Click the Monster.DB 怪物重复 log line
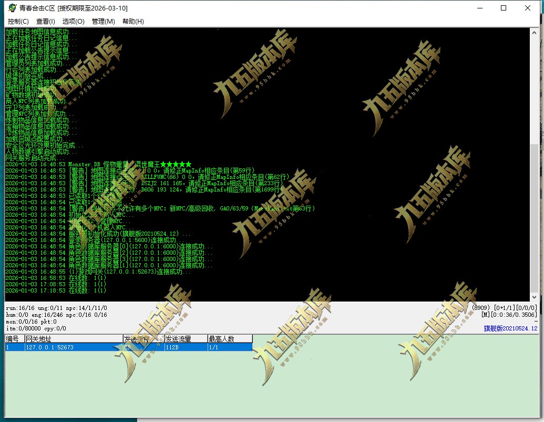Viewport: 544px width, 422px height. [98, 164]
